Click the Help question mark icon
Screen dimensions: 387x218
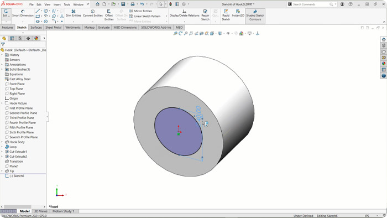click(x=351, y=4)
